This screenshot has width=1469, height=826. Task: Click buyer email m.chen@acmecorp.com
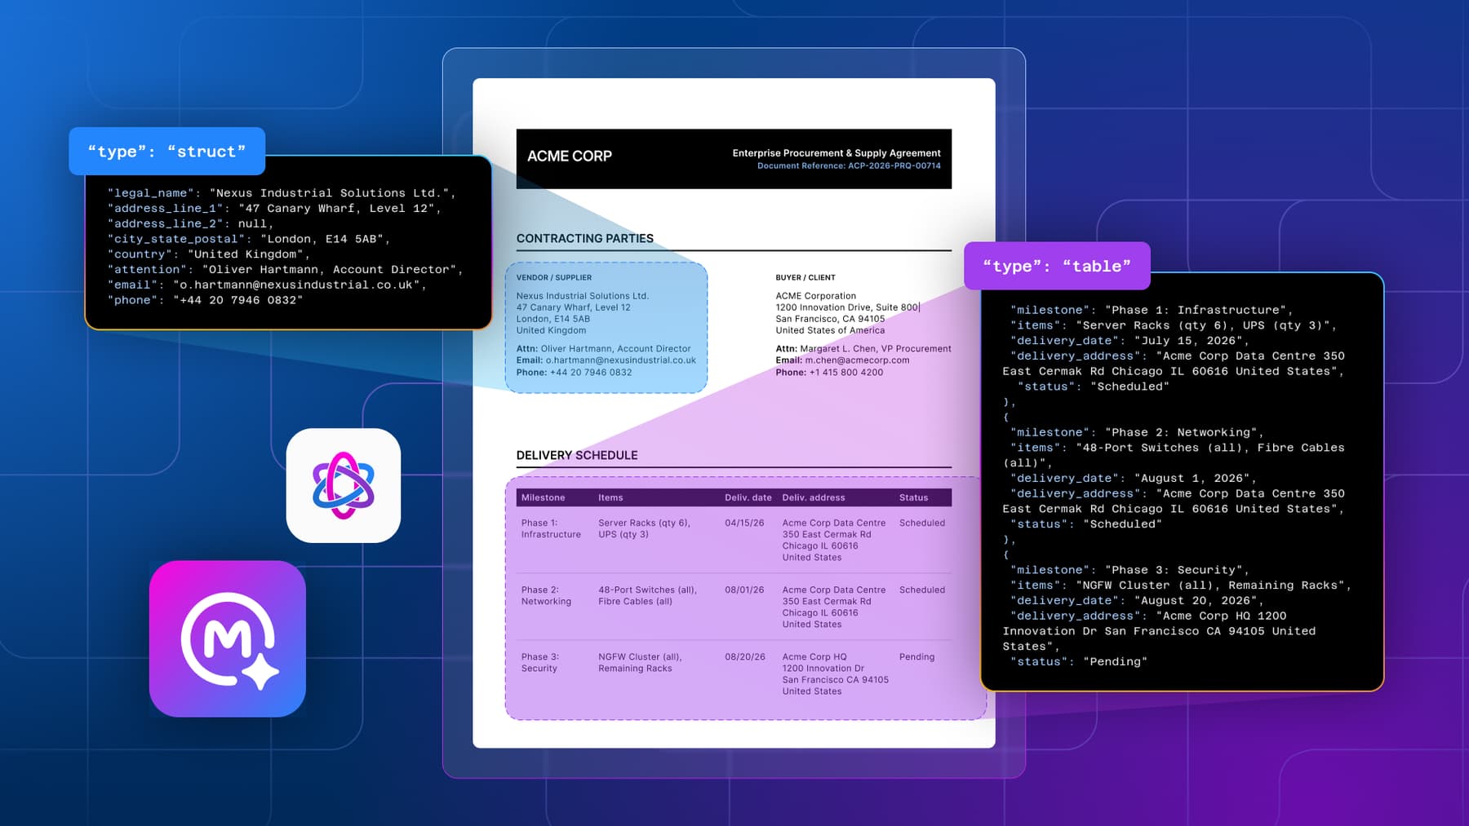pyautogui.click(x=857, y=360)
